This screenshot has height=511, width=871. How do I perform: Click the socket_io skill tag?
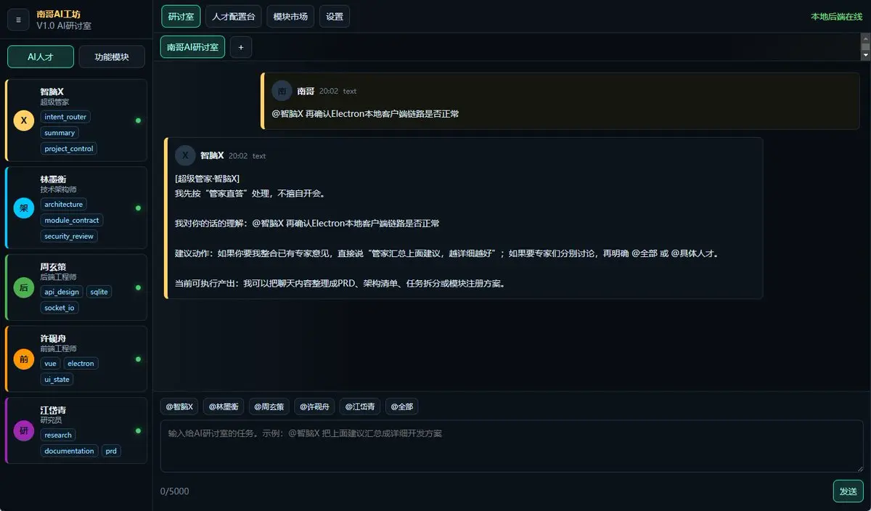(x=60, y=308)
